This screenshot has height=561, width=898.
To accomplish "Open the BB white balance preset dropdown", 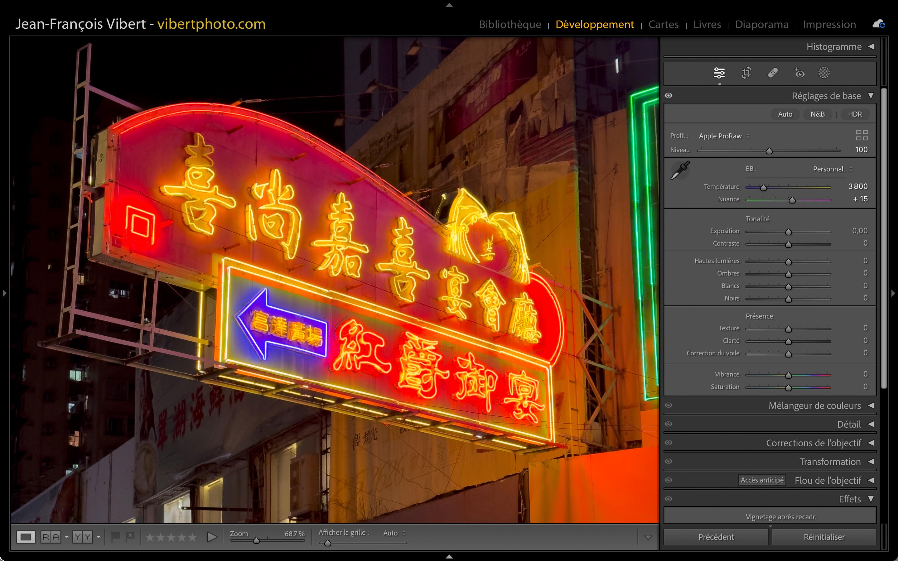I will 832,169.
